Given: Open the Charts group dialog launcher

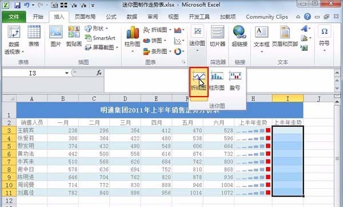Looking at the screenshot, I should coord(184,62).
